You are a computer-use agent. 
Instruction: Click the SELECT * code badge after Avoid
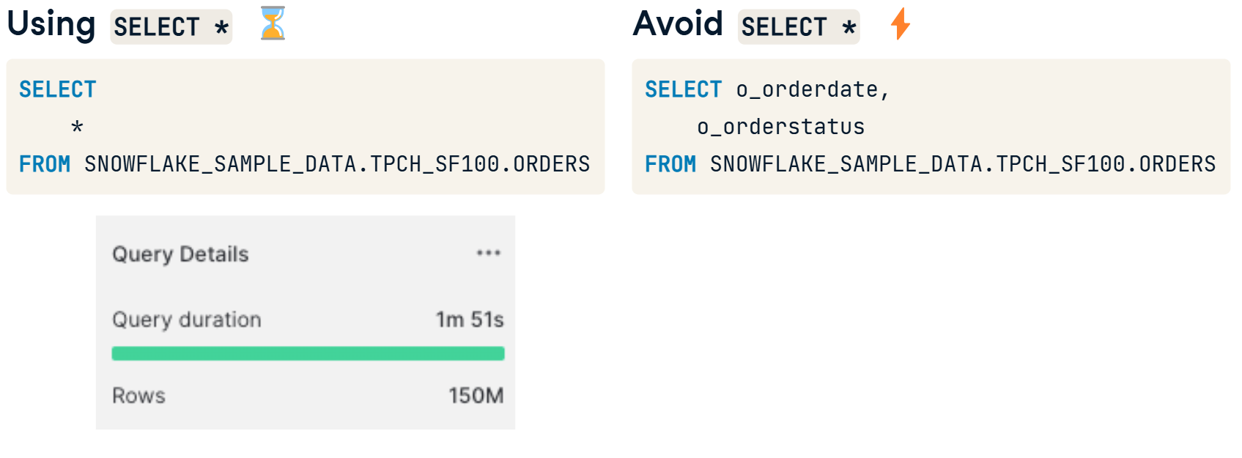coord(799,27)
